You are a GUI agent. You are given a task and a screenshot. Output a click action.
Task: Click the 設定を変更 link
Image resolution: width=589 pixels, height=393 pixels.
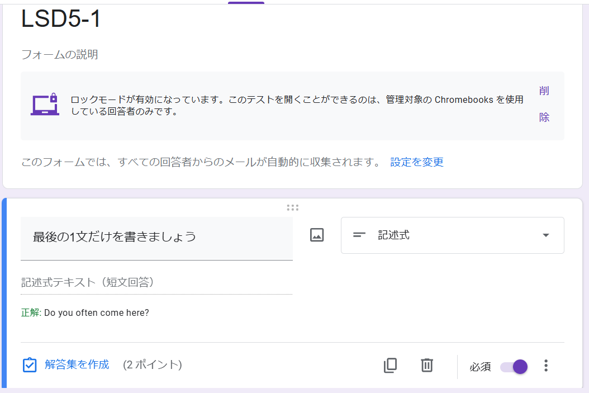[417, 162]
